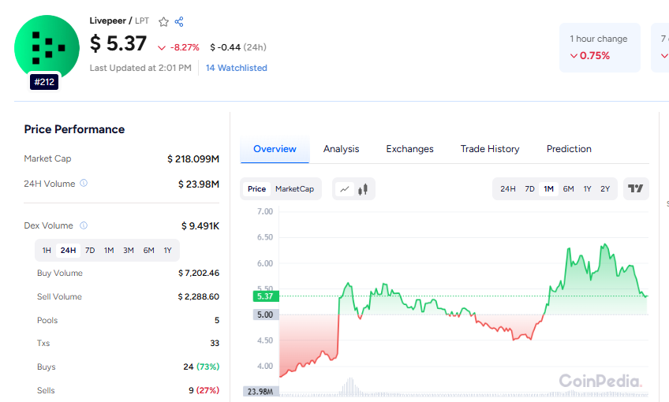Click the #212 rank badge

click(x=44, y=82)
